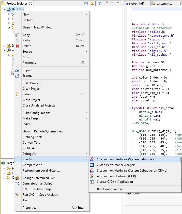Expand Profiling Tools submenu arrow
The height and width of the screenshot is (214, 182).
[x=86, y=137]
